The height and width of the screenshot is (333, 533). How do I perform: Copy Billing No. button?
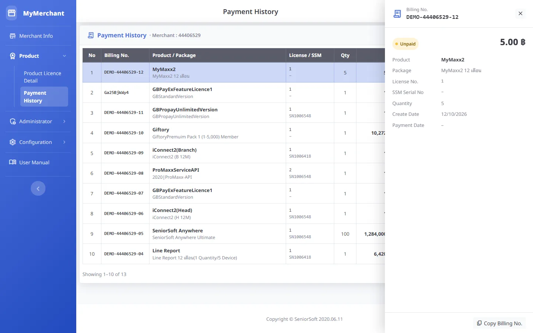click(x=499, y=323)
